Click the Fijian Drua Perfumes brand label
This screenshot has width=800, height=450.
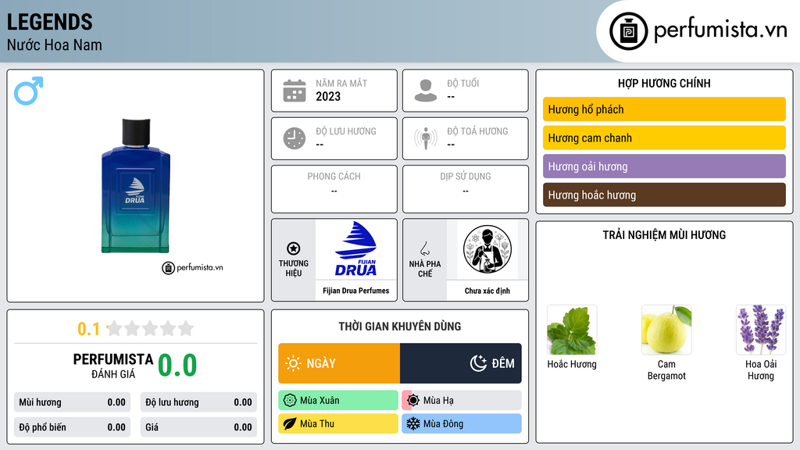click(x=356, y=291)
